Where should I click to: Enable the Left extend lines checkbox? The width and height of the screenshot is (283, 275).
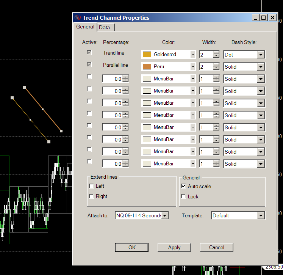(x=91, y=186)
